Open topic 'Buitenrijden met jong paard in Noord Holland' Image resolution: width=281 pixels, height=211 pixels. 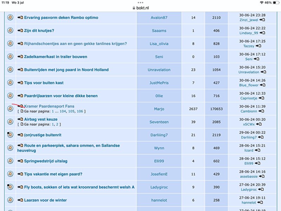66,70
